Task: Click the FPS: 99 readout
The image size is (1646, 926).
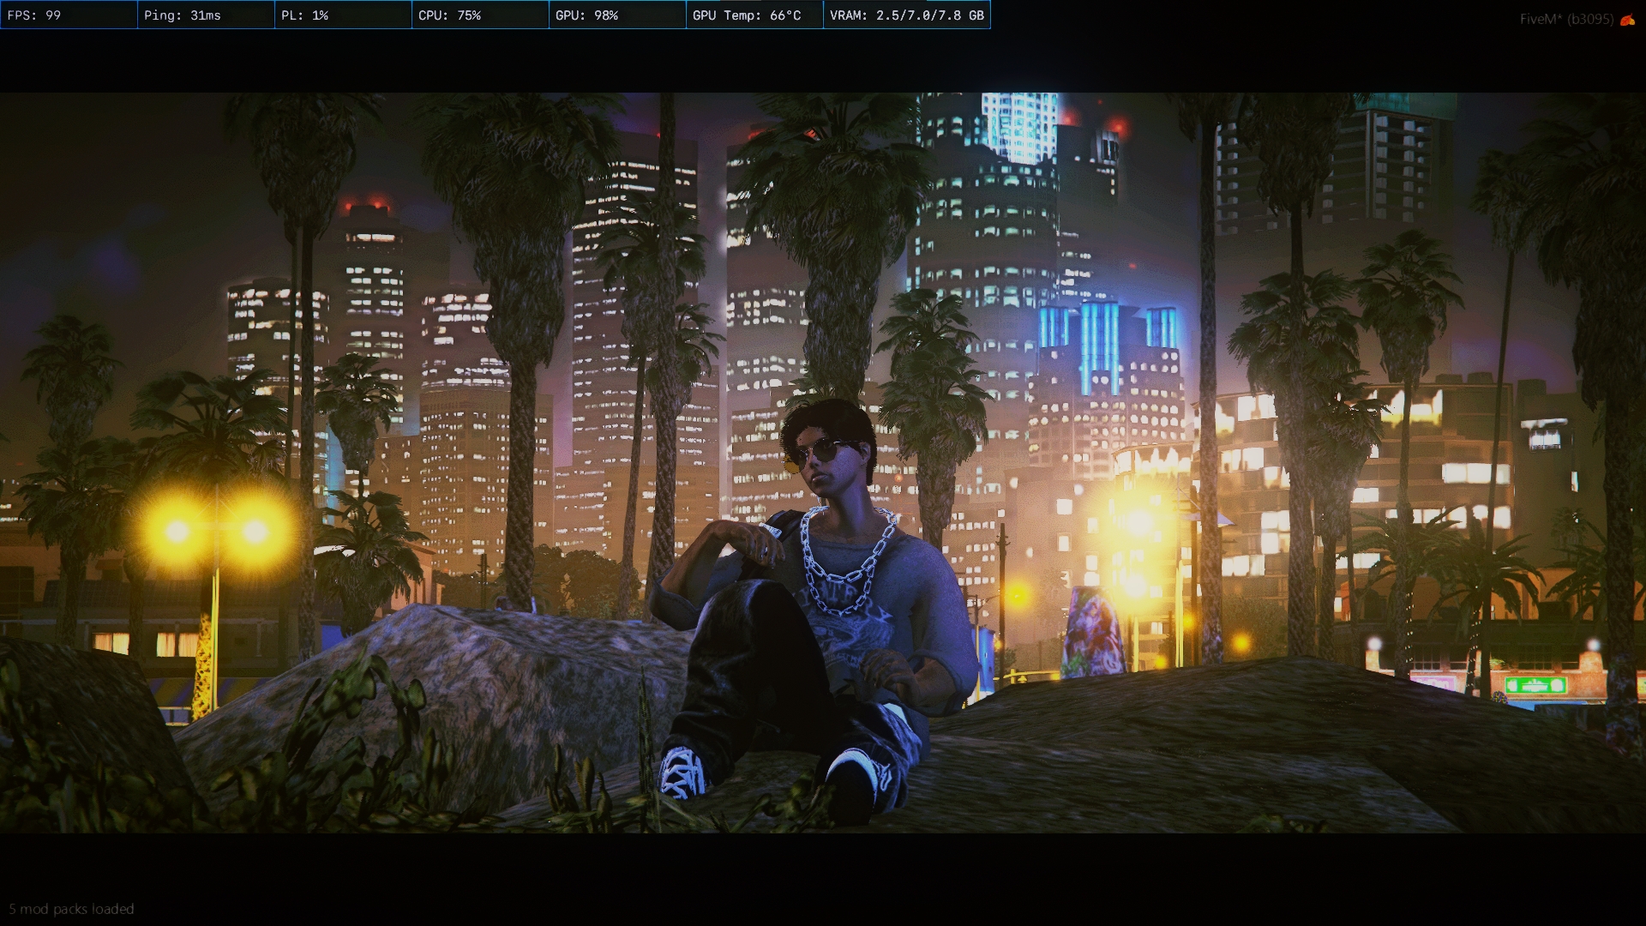Action: (69, 15)
